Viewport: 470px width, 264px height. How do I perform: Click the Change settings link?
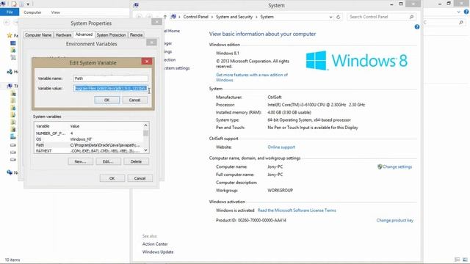click(397, 166)
